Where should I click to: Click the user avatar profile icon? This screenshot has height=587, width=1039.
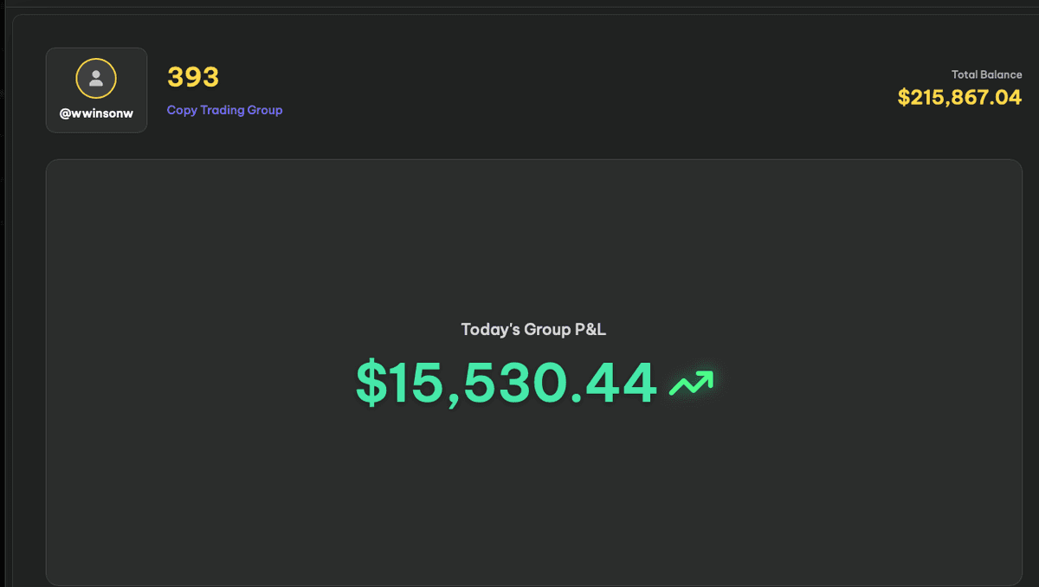[96, 79]
